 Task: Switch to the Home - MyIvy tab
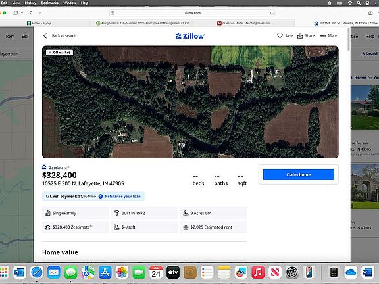39,23
